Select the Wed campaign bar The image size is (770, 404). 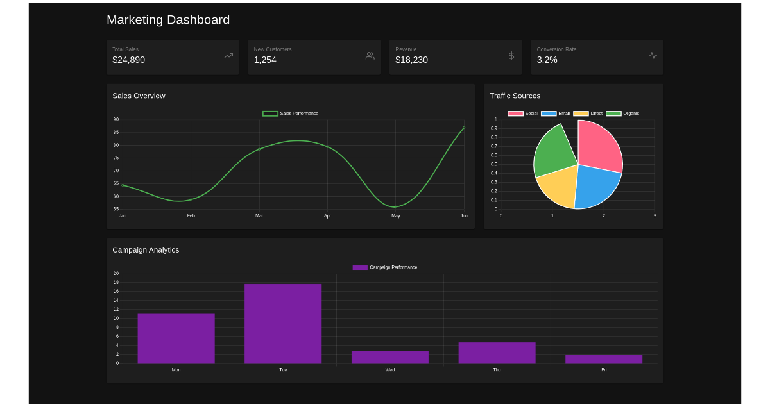coord(390,357)
